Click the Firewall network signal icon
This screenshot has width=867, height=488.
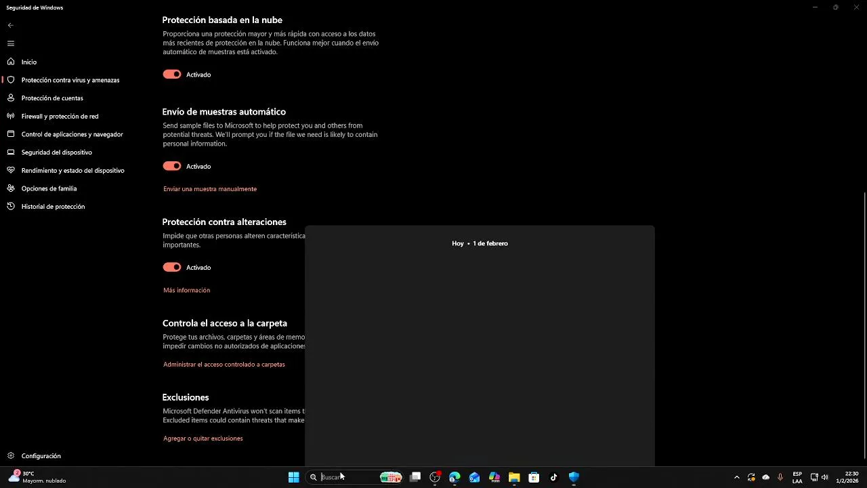pos(10,116)
